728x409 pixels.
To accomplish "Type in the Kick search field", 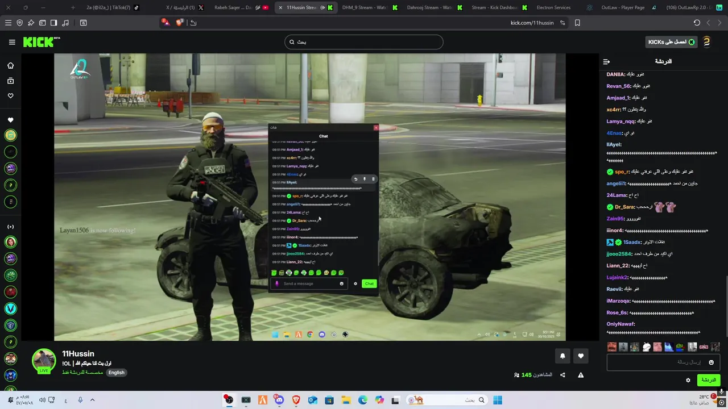I will (363, 42).
